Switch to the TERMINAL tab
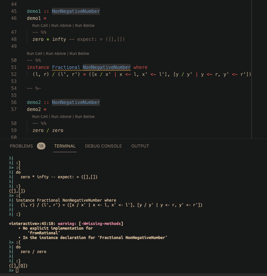 tap(65, 146)
